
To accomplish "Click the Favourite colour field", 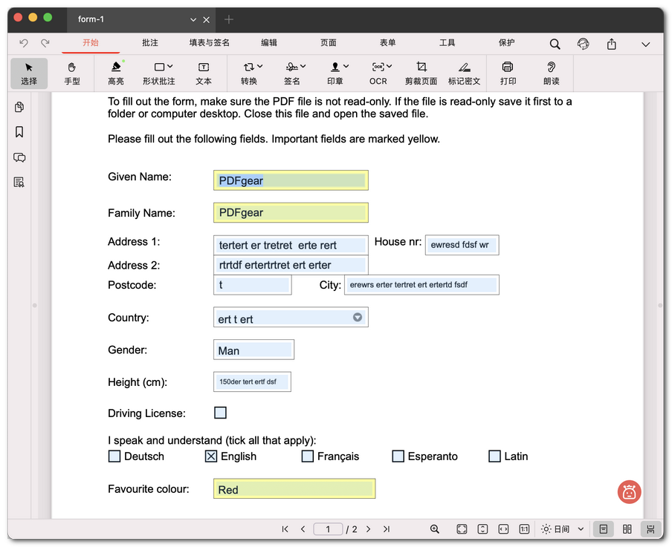I will click(294, 489).
